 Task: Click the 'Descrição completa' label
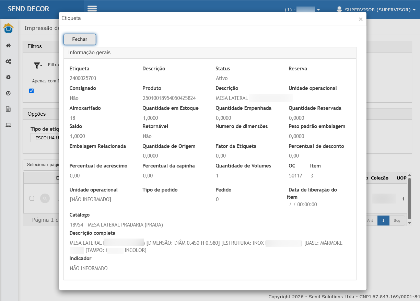tap(92, 233)
